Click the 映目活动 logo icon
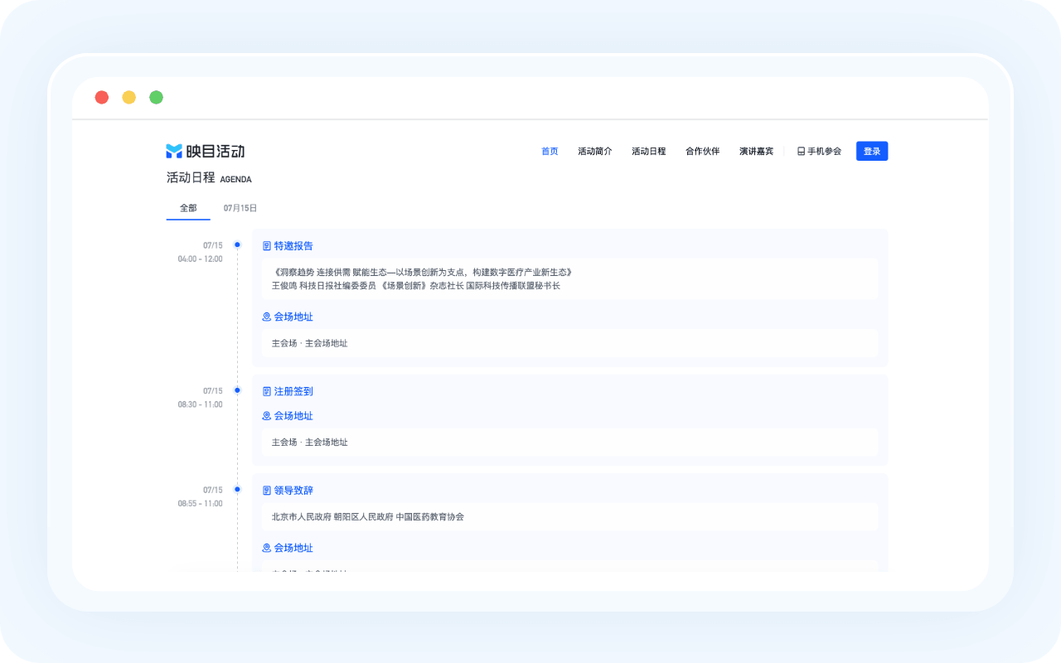 click(174, 151)
